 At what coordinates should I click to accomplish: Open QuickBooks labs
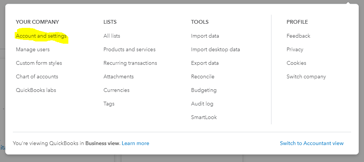click(36, 90)
